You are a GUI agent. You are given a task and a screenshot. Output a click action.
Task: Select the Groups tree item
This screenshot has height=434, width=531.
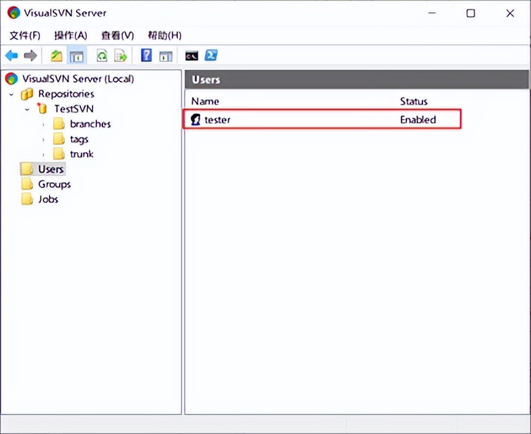click(55, 184)
